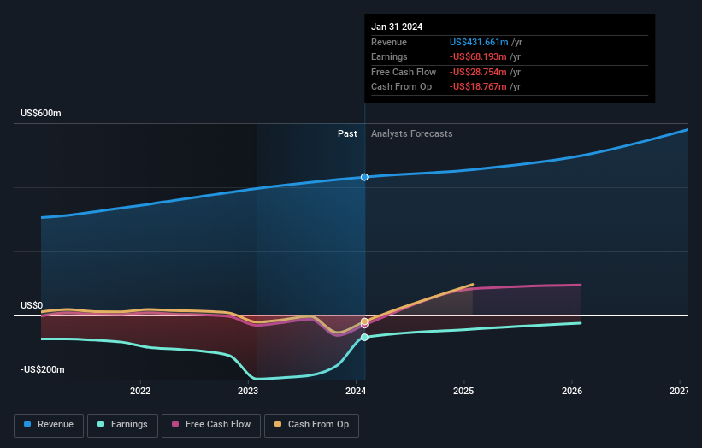Click the 2023 x-axis label
Screen dimensions: 702x448
point(248,391)
